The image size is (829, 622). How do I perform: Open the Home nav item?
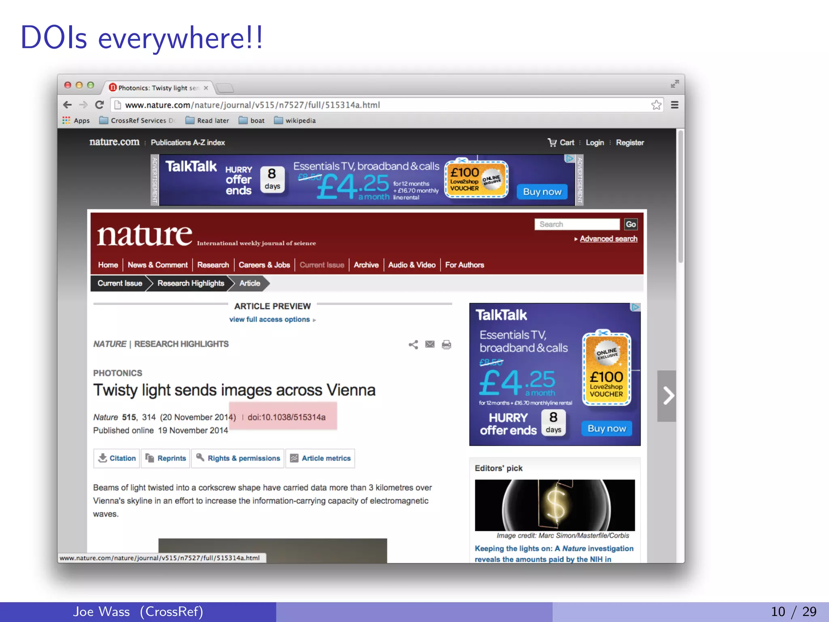point(108,265)
